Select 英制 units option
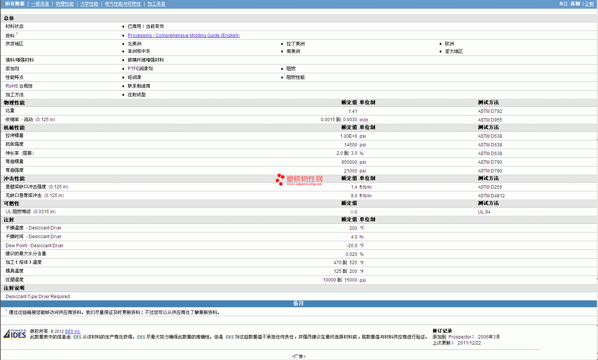The image size is (598, 360). pyautogui.click(x=575, y=4)
